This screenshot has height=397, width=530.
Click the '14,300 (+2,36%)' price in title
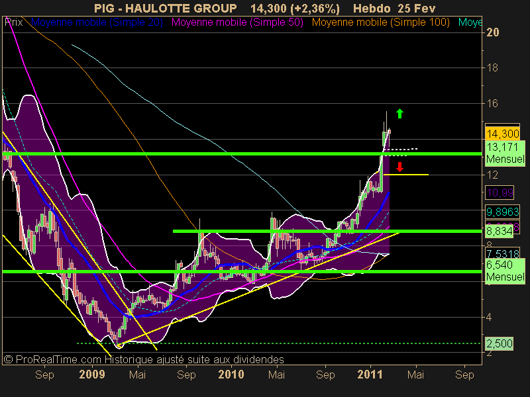pyautogui.click(x=295, y=9)
